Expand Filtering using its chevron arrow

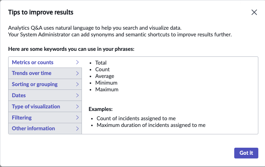click(77, 118)
